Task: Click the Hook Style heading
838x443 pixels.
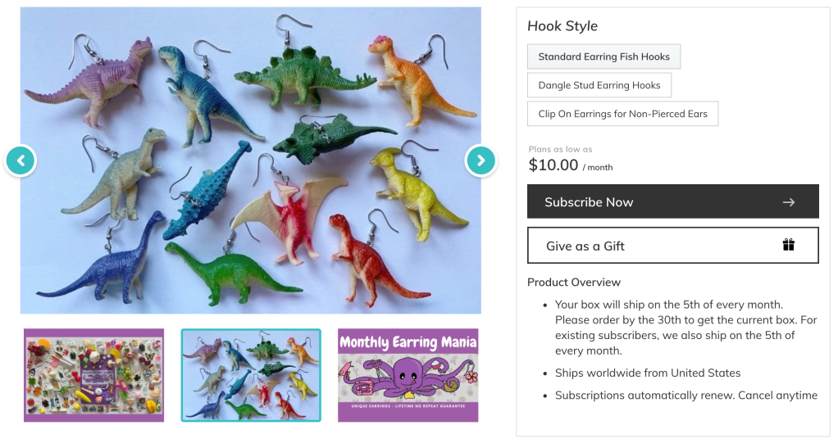Action: [562, 26]
